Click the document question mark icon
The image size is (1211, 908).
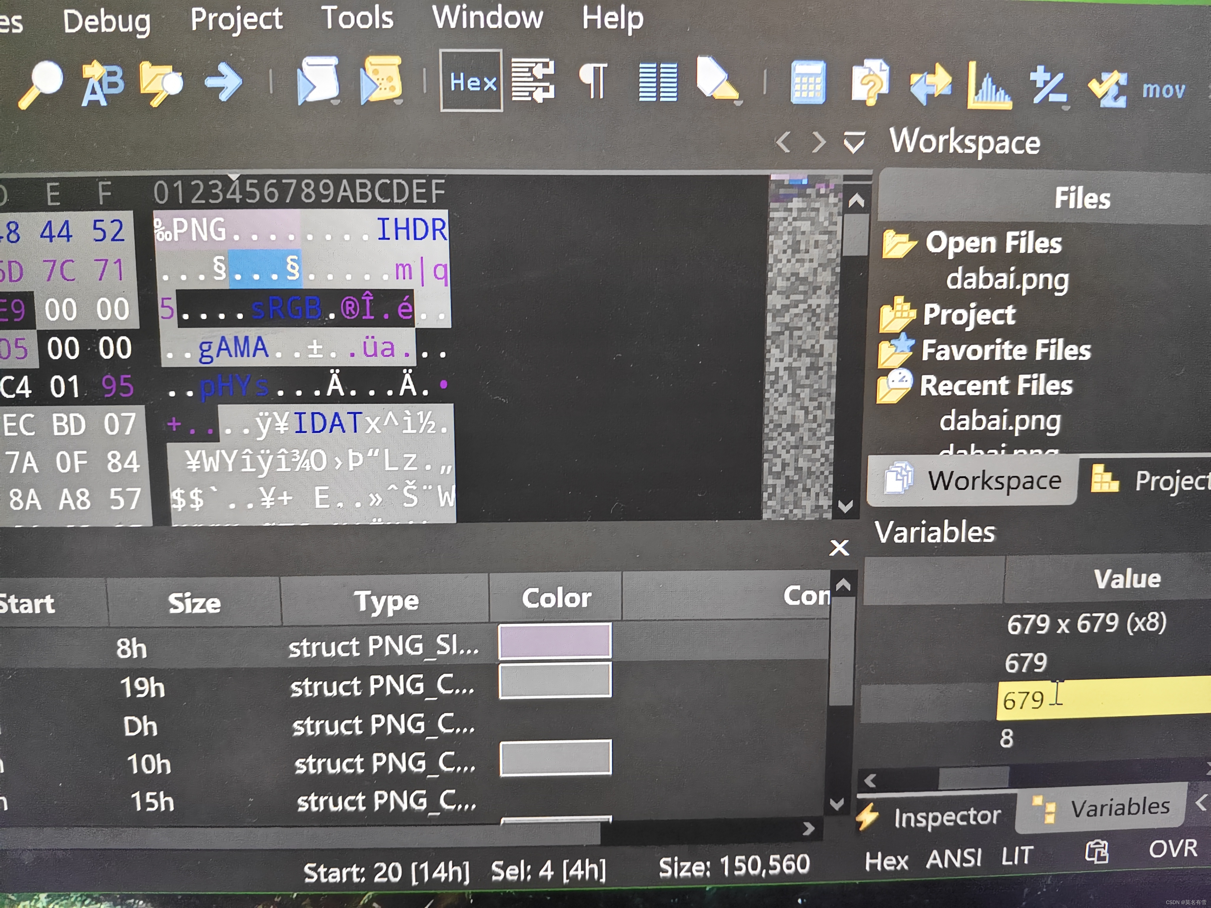870,82
